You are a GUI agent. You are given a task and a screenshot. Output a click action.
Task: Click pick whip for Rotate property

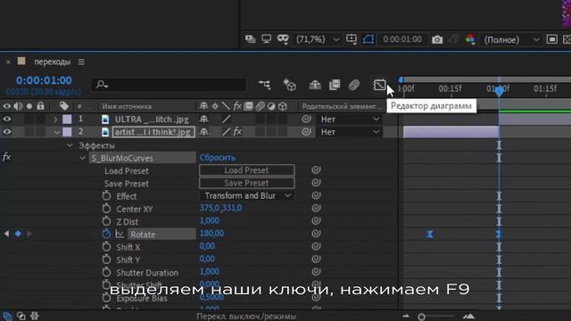[x=316, y=234]
